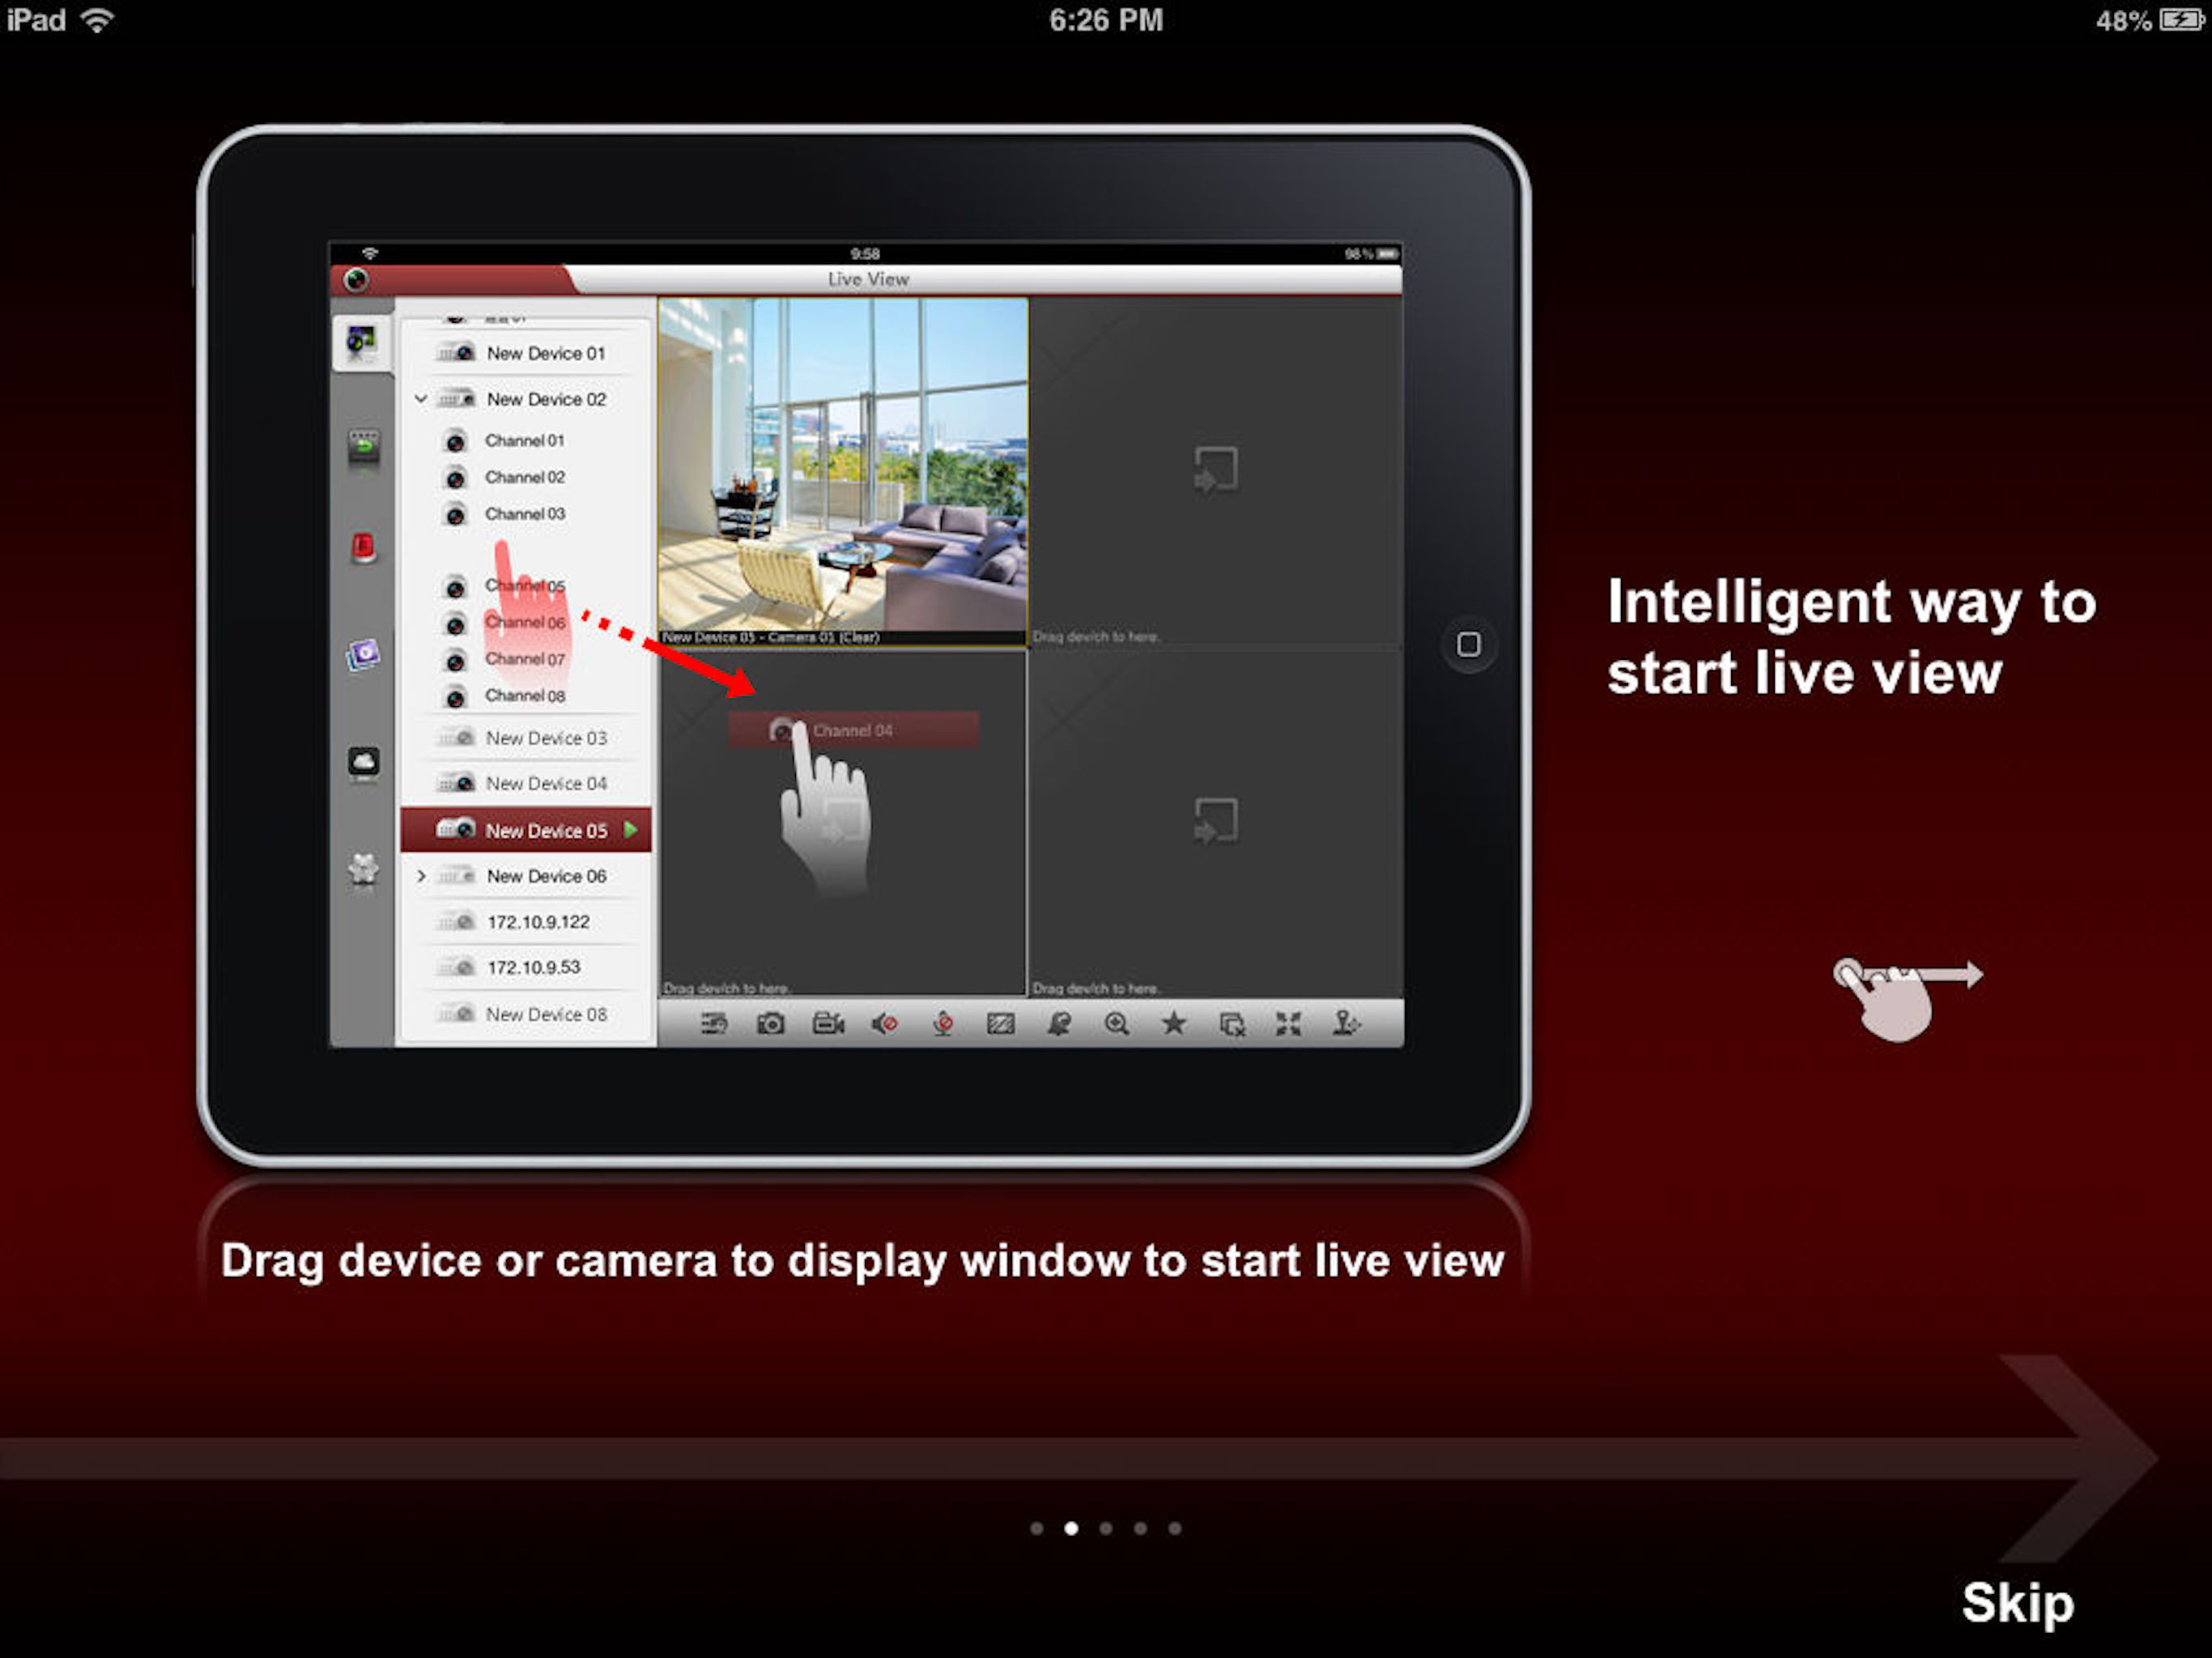The width and height of the screenshot is (2212, 1658).
Task: Expand the New Device 06 chevron
Action: [421, 876]
